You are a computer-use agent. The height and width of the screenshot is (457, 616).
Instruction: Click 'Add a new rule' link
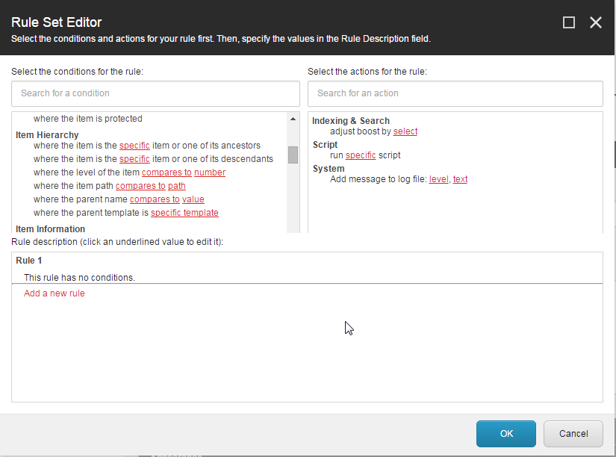[55, 293]
